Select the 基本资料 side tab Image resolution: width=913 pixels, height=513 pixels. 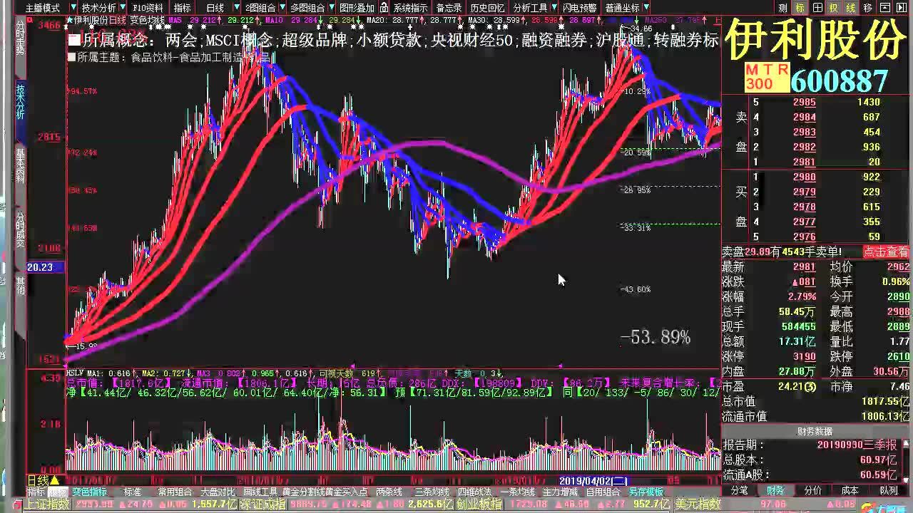click(x=20, y=165)
